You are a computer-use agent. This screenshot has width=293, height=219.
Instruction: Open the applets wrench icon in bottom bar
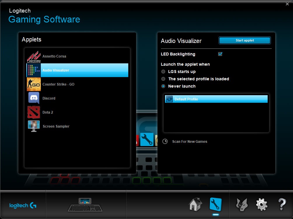click(216, 204)
